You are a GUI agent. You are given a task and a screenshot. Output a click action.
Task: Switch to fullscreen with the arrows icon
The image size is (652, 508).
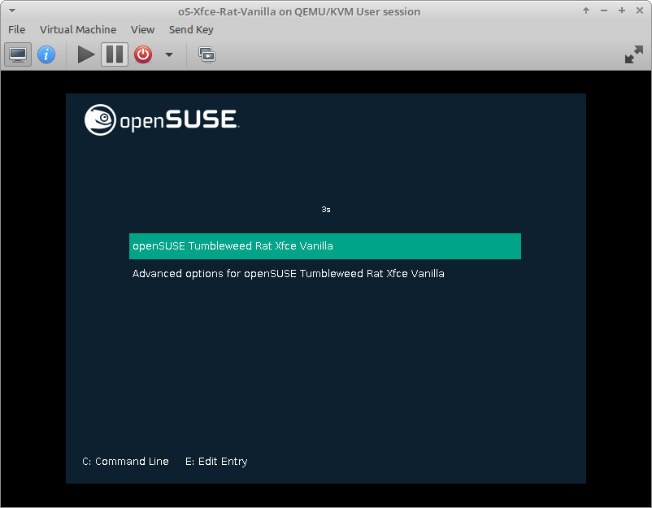coord(633,54)
